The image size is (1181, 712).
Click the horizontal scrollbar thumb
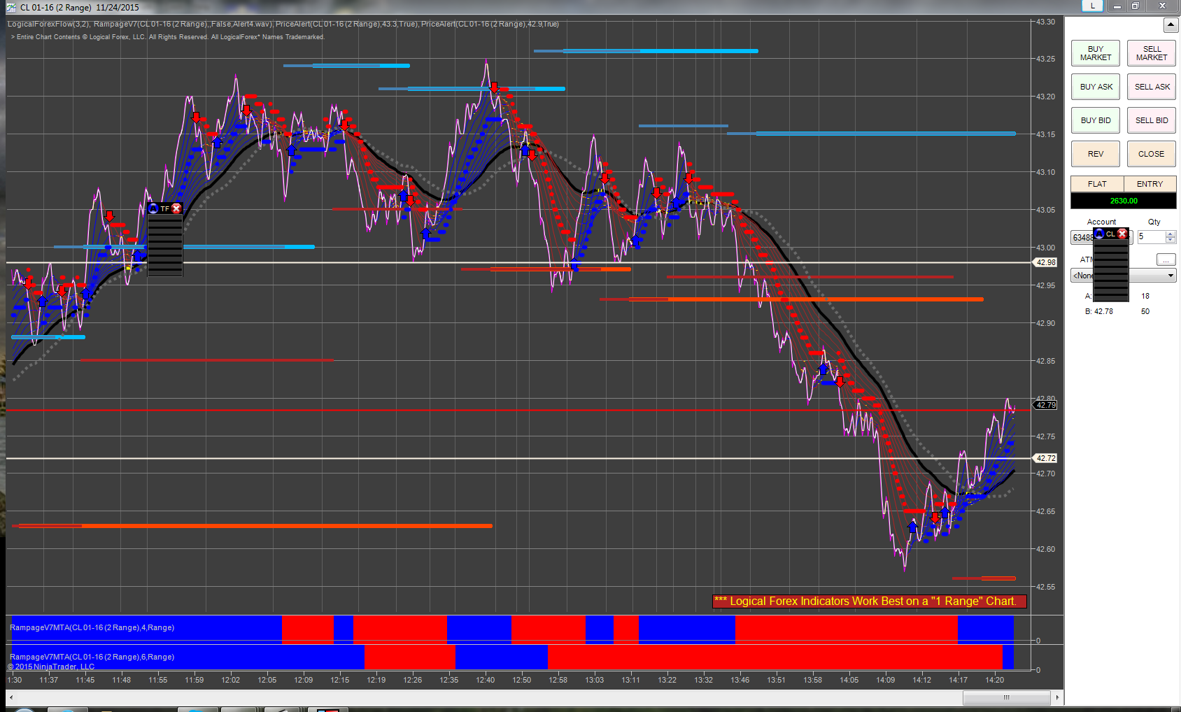point(1006,697)
